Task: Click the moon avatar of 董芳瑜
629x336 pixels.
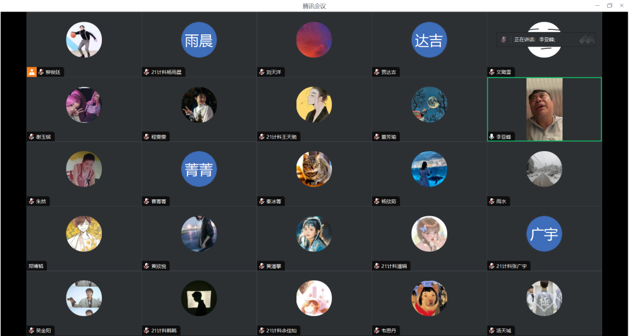Action: tap(429, 105)
